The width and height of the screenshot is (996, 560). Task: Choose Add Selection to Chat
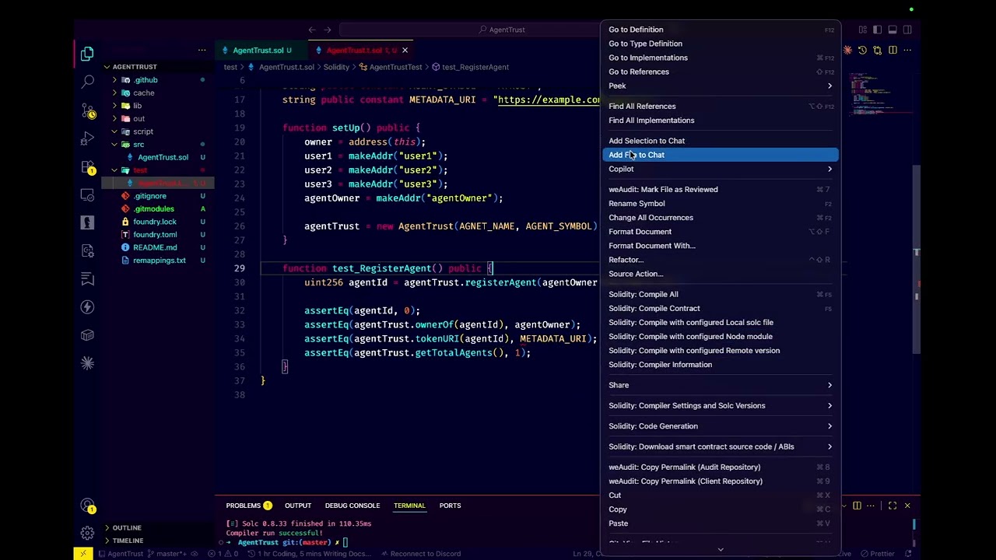pyautogui.click(x=721, y=141)
